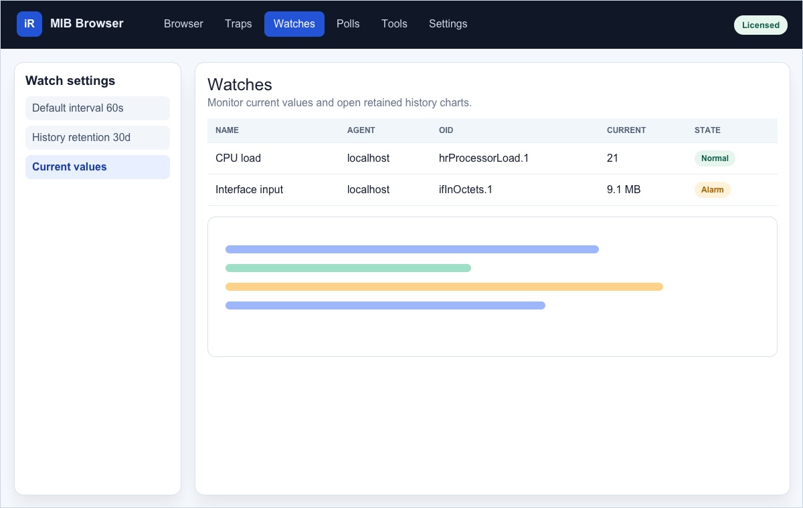Click the CURRENT column header
803x508 pixels.
click(x=626, y=130)
